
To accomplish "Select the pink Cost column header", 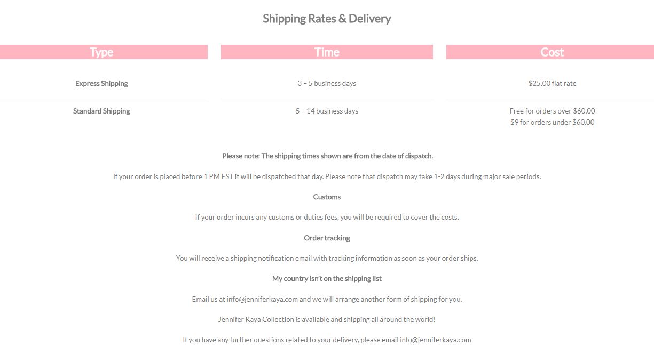I will [x=550, y=52].
